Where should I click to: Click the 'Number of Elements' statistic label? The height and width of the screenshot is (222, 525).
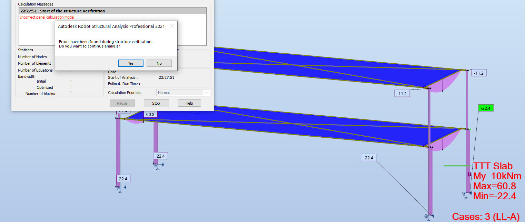pos(34,63)
